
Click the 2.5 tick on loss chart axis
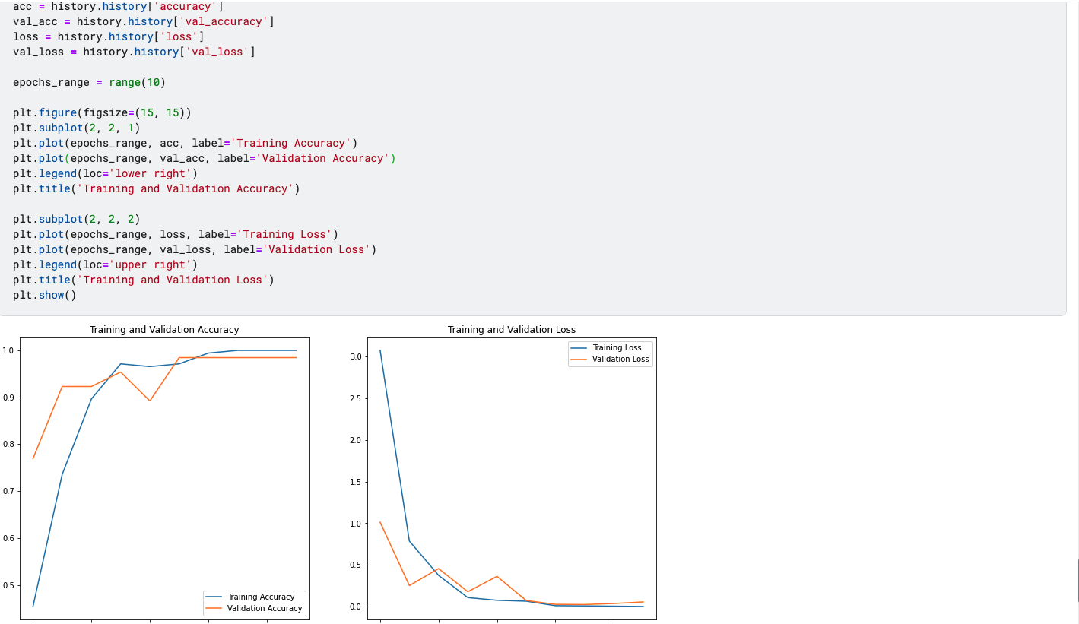pos(356,398)
